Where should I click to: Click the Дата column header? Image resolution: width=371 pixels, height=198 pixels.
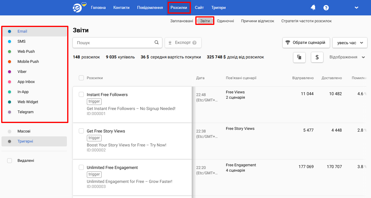tap(200, 78)
